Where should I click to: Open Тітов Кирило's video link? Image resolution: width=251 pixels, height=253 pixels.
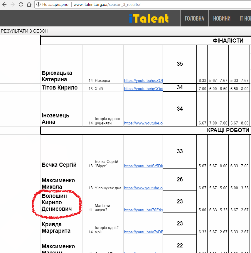click(143, 89)
